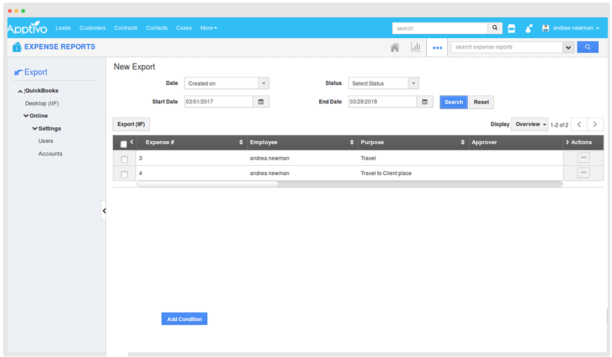Viewport: 612px width, 357px height.
Task: Click the table's horizontal scrollbar
Action: pyautogui.click(x=208, y=184)
